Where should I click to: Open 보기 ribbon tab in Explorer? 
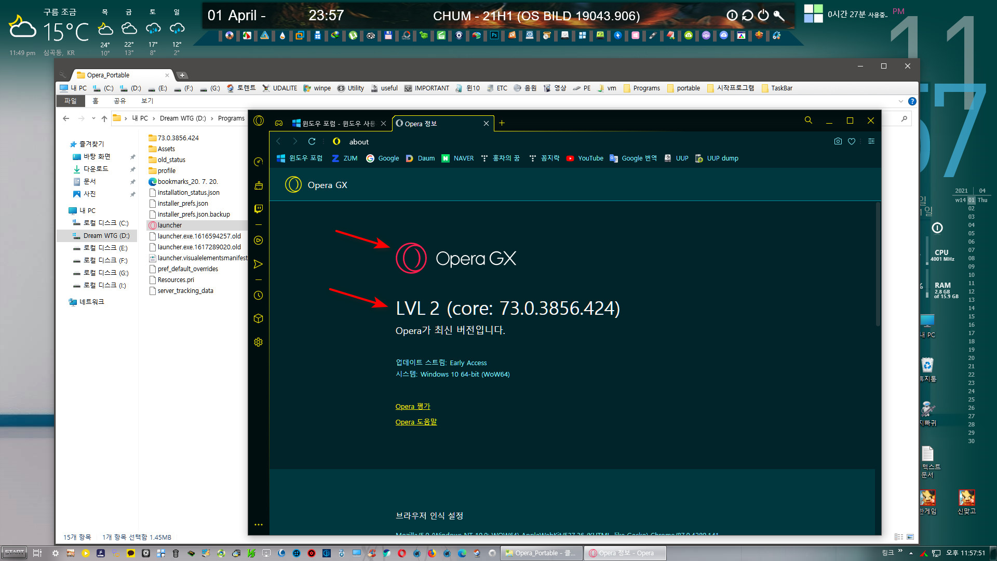[x=147, y=101]
